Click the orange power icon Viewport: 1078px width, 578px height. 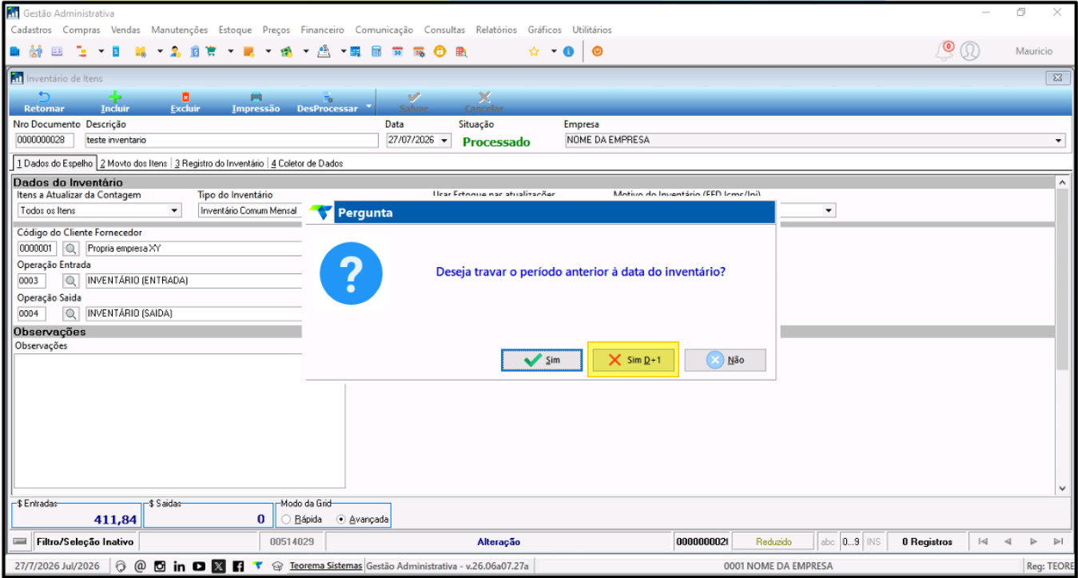coord(597,51)
